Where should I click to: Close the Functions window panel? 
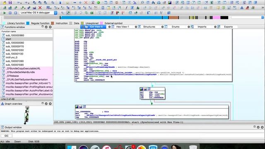point(50,27)
